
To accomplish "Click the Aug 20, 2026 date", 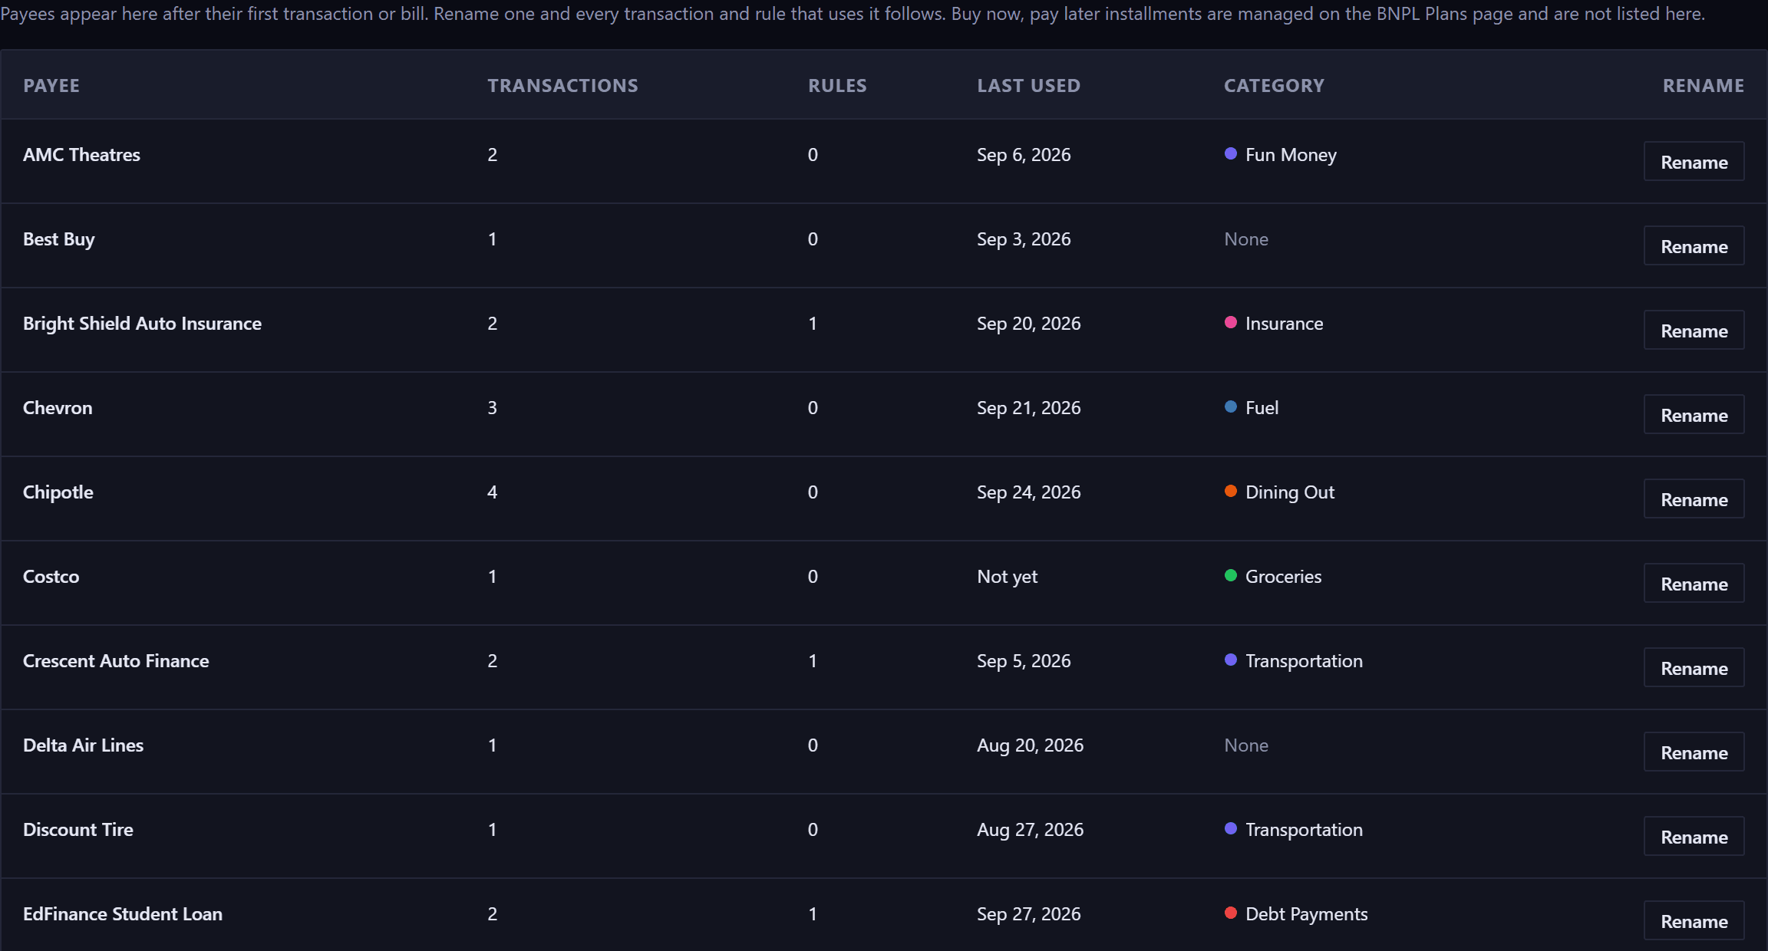I will pos(1030,745).
